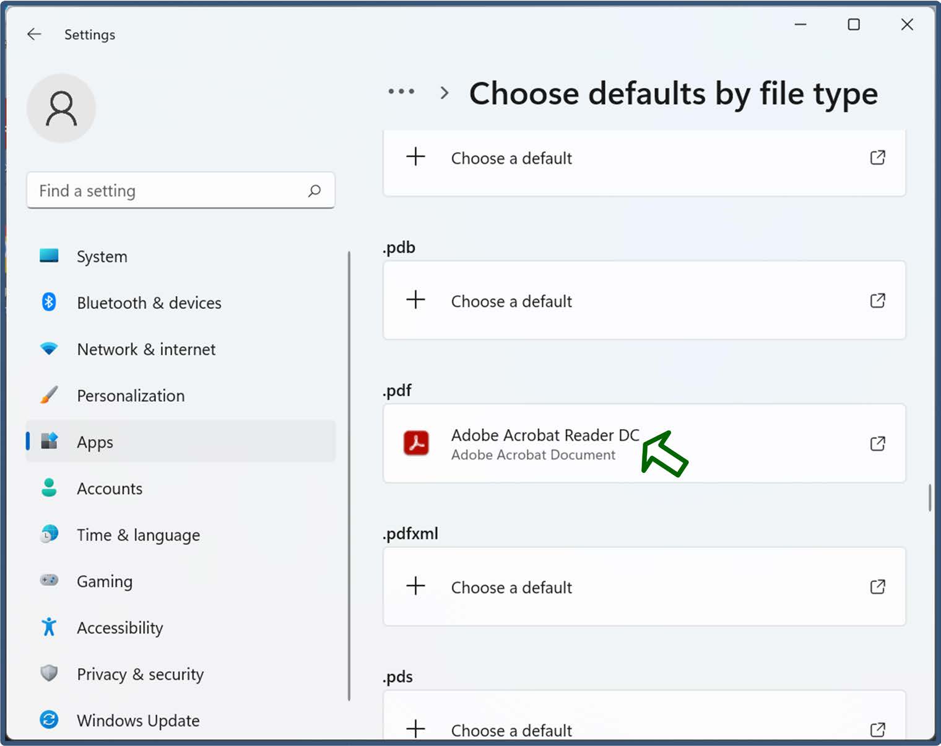Click open-external icon for .pdf default
The height and width of the screenshot is (746, 941).
[x=878, y=443]
